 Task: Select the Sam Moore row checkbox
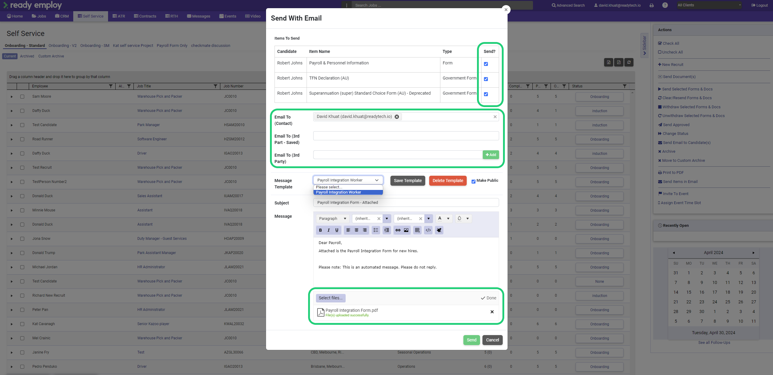tap(22, 97)
